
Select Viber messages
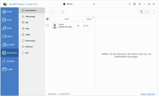[32, 35]
